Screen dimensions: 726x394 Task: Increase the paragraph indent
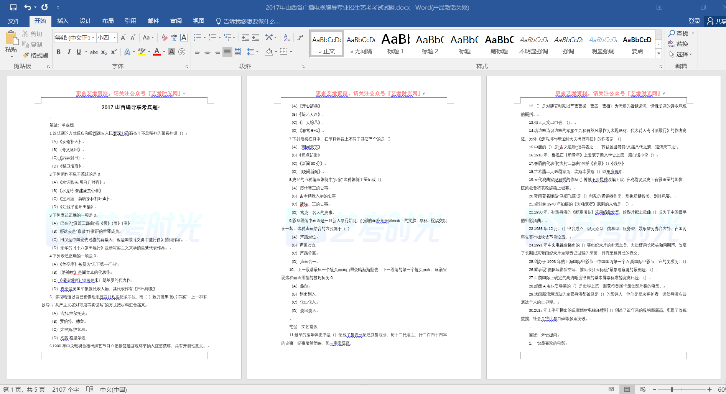[255, 38]
